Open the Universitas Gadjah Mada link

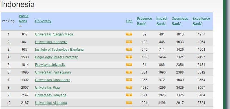(x=54, y=34)
